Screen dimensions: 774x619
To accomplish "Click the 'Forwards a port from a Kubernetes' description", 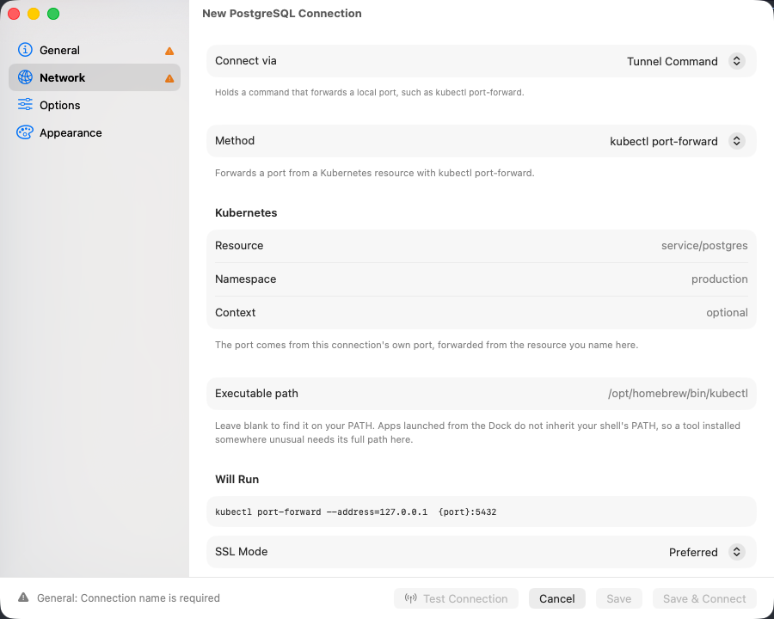I will coord(375,173).
